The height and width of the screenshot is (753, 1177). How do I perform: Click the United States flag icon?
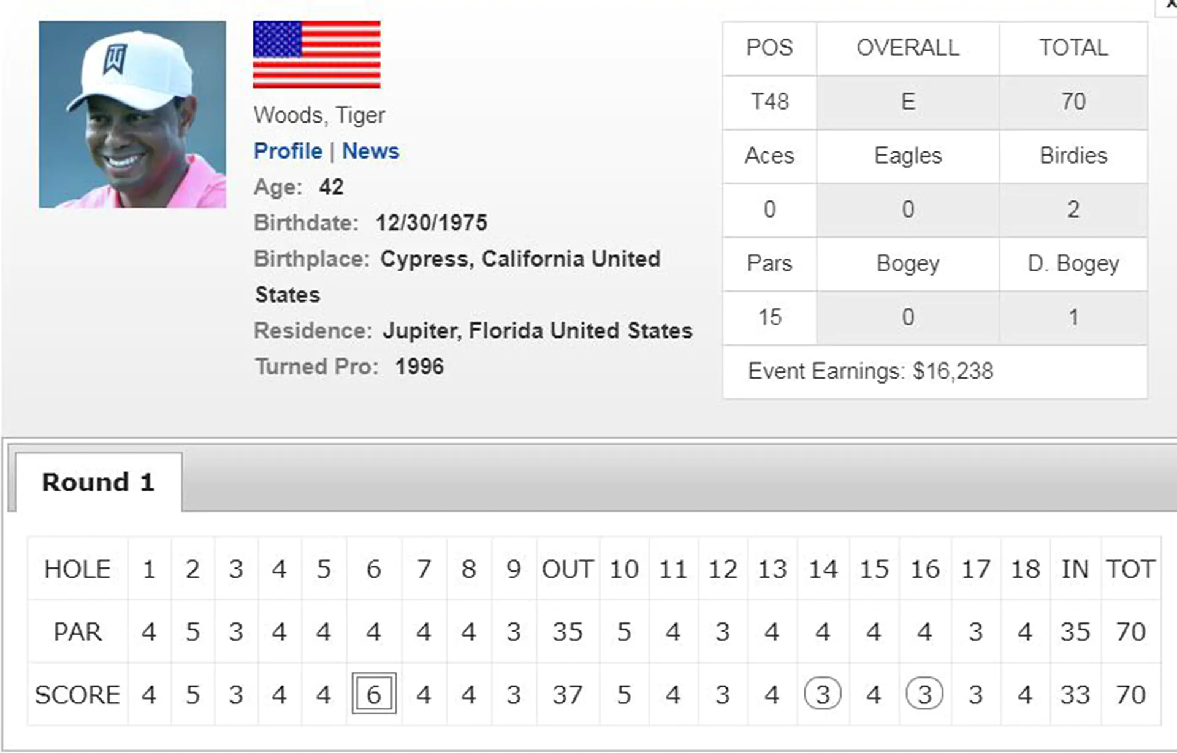click(x=316, y=55)
